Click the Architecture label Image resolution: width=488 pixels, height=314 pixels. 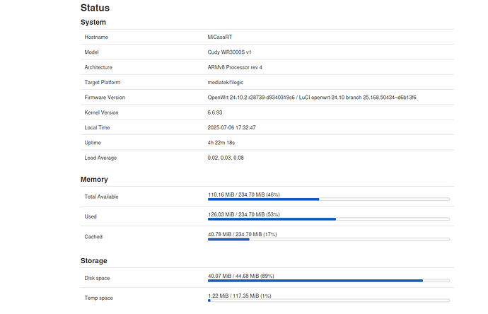tap(98, 67)
